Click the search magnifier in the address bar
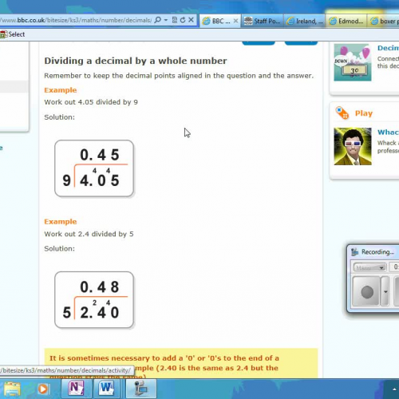This screenshot has width=399, height=399. pos(157,20)
